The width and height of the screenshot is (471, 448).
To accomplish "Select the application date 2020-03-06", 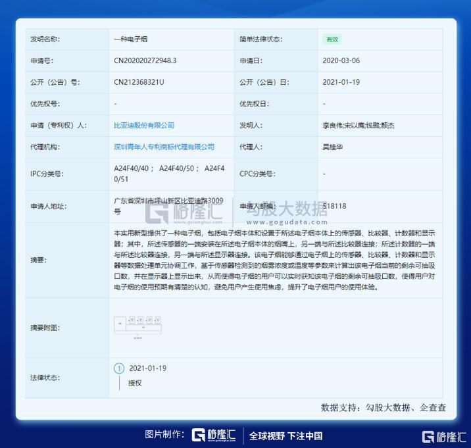I will pyautogui.click(x=341, y=61).
